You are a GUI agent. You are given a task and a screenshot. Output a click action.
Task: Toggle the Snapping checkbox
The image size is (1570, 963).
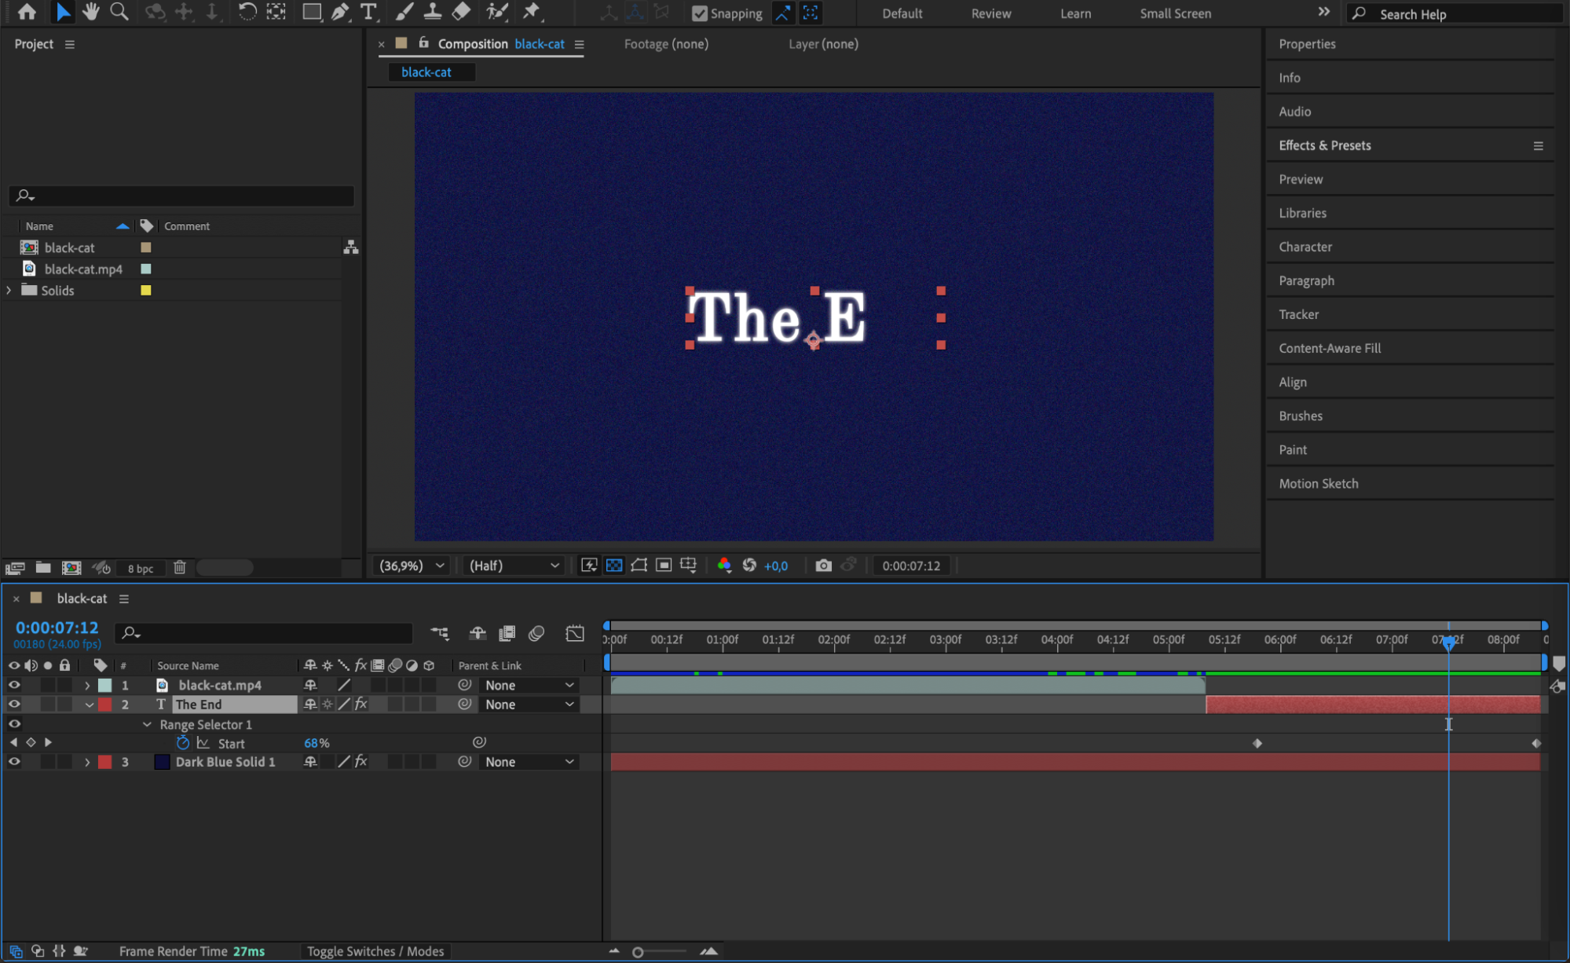[699, 13]
